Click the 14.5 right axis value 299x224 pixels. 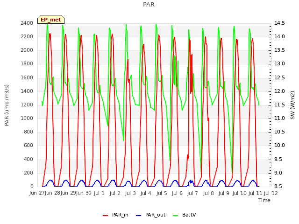[x=279, y=23]
